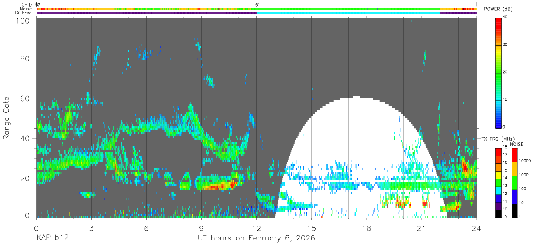
Task: Click the 'POWER (dB)' legend title
Action: (x=499, y=9)
